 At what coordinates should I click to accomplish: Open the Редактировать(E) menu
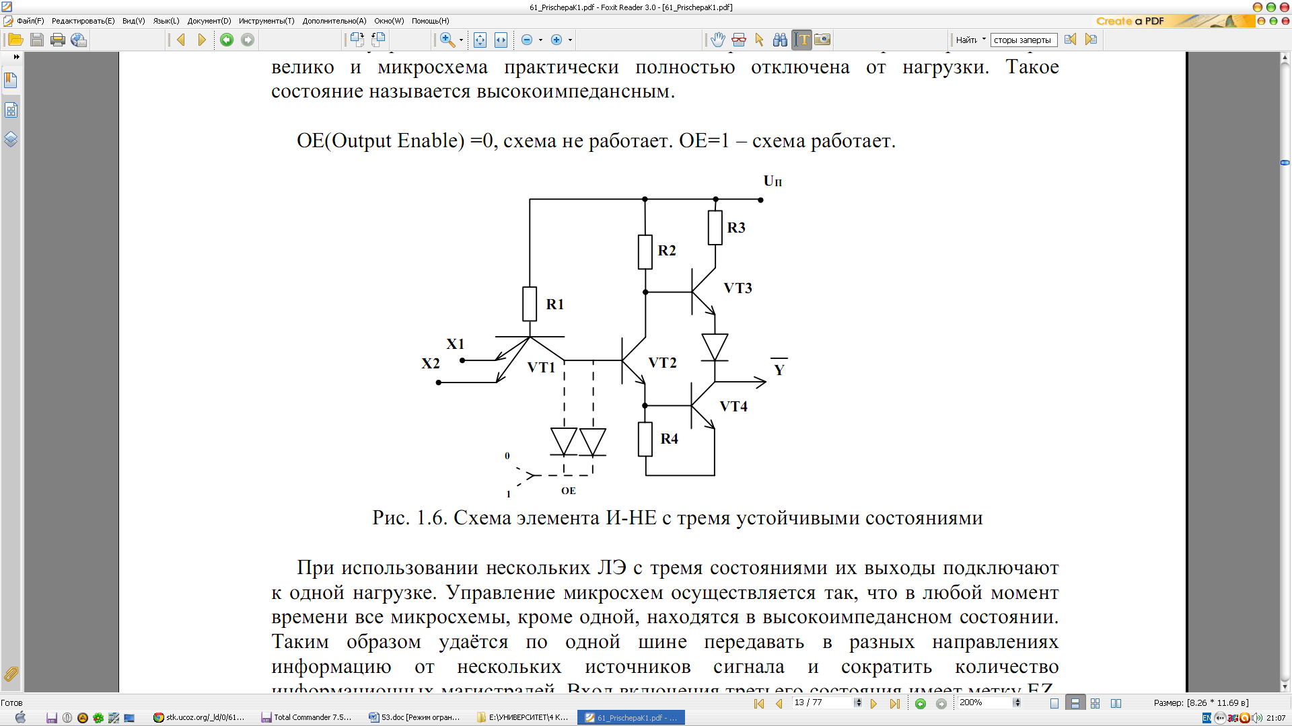pos(83,21)
